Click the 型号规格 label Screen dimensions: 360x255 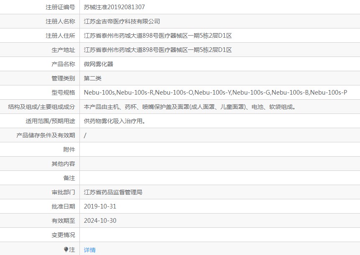(x=64, y=93)
